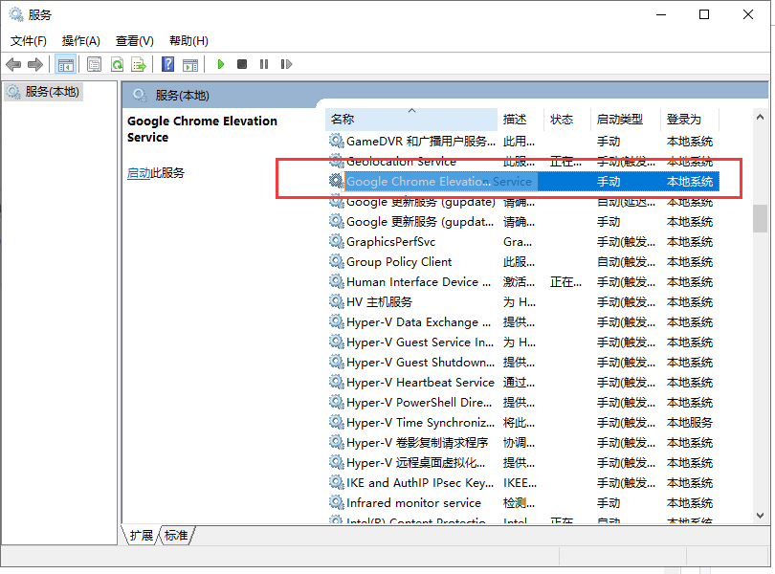Select the Google Chrome Elevation Service row
775x574 pixels.
(x=523, y=182)
